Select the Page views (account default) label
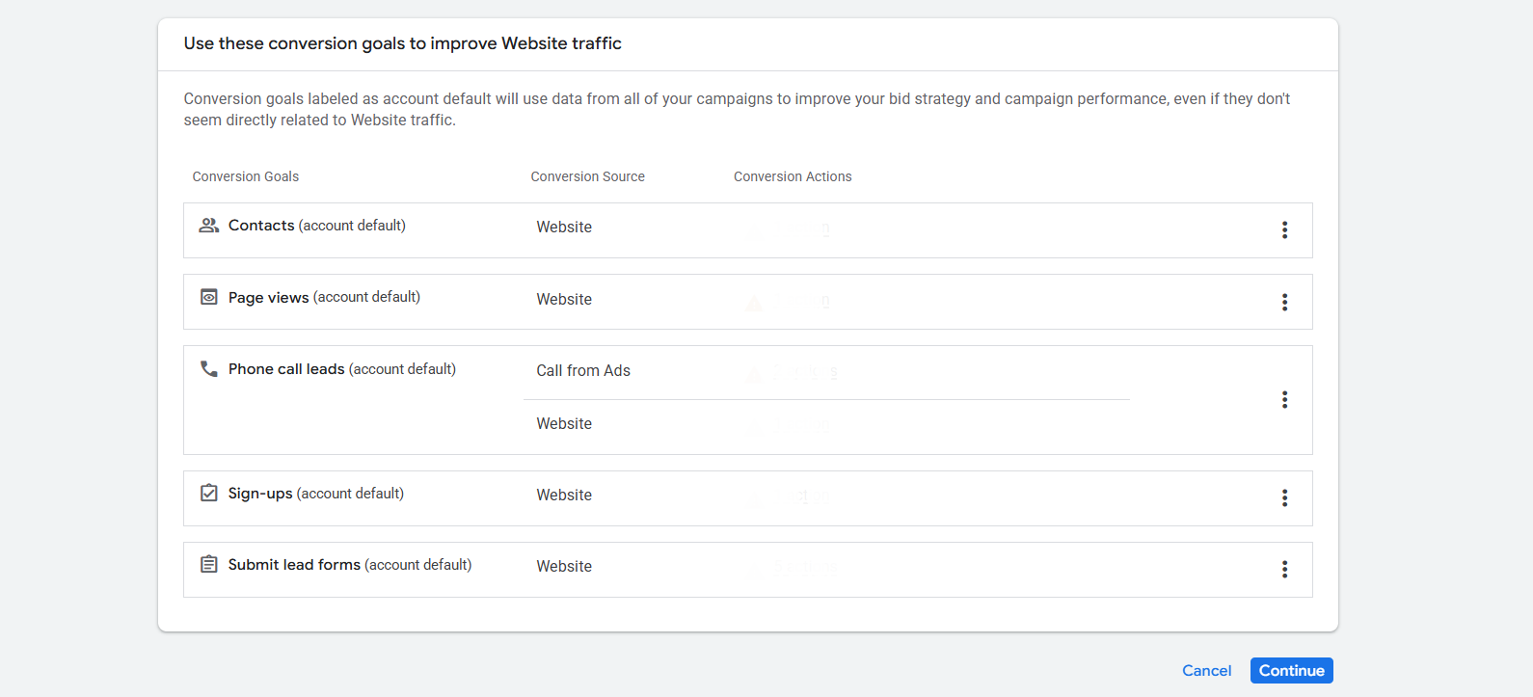 pyautogui.click(x=324, y=298)
